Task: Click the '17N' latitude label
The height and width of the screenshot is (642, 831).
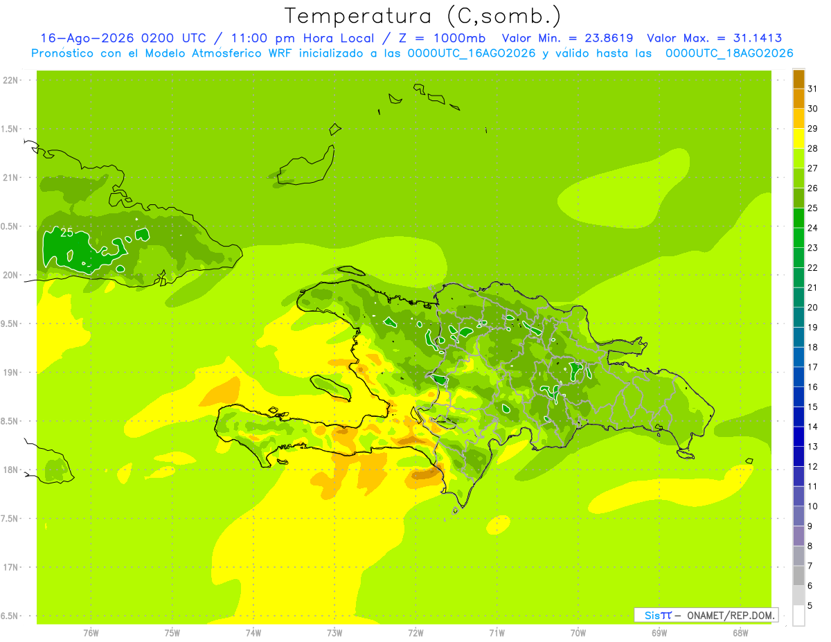Action: [11, 567]
